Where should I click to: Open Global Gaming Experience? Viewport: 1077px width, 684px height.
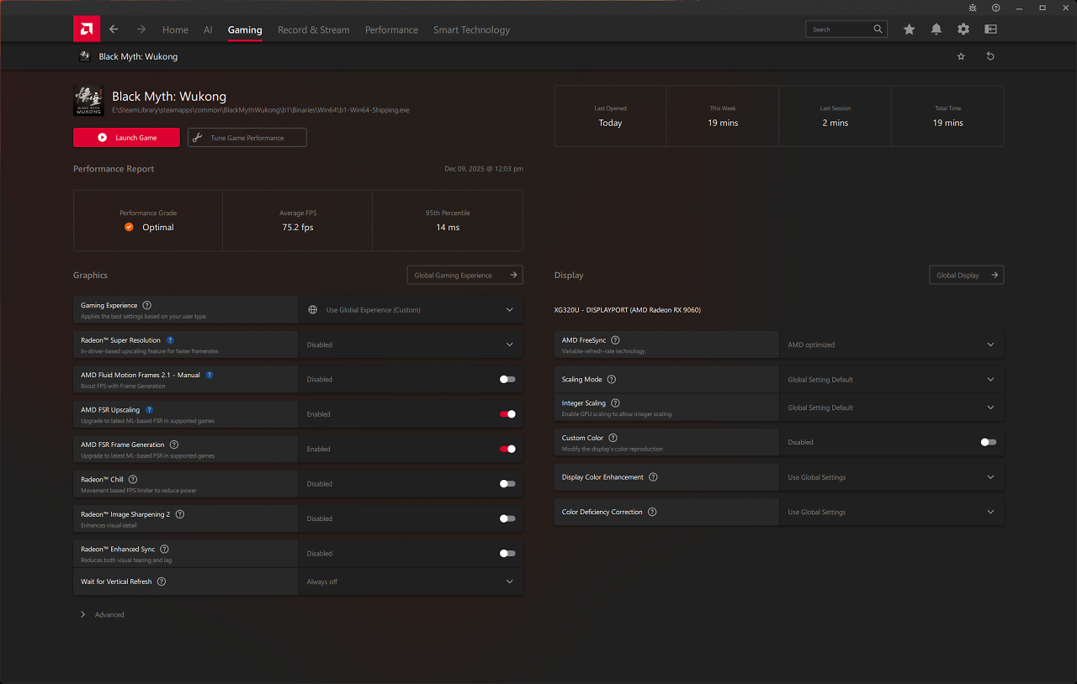(x=464, y=275)
